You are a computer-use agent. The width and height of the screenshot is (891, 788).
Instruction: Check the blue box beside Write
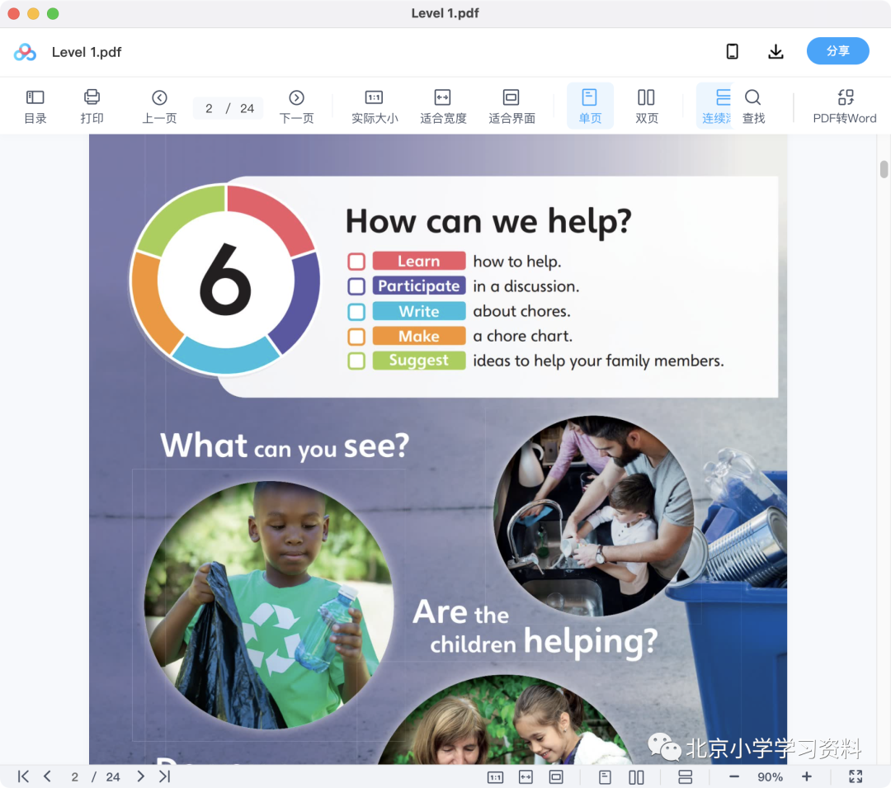tap(356, 311)
